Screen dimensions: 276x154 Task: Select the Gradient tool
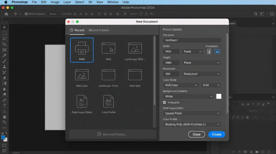pos(4,83)
